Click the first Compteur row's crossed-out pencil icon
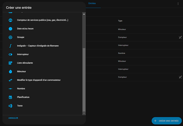 pos(180,37)
